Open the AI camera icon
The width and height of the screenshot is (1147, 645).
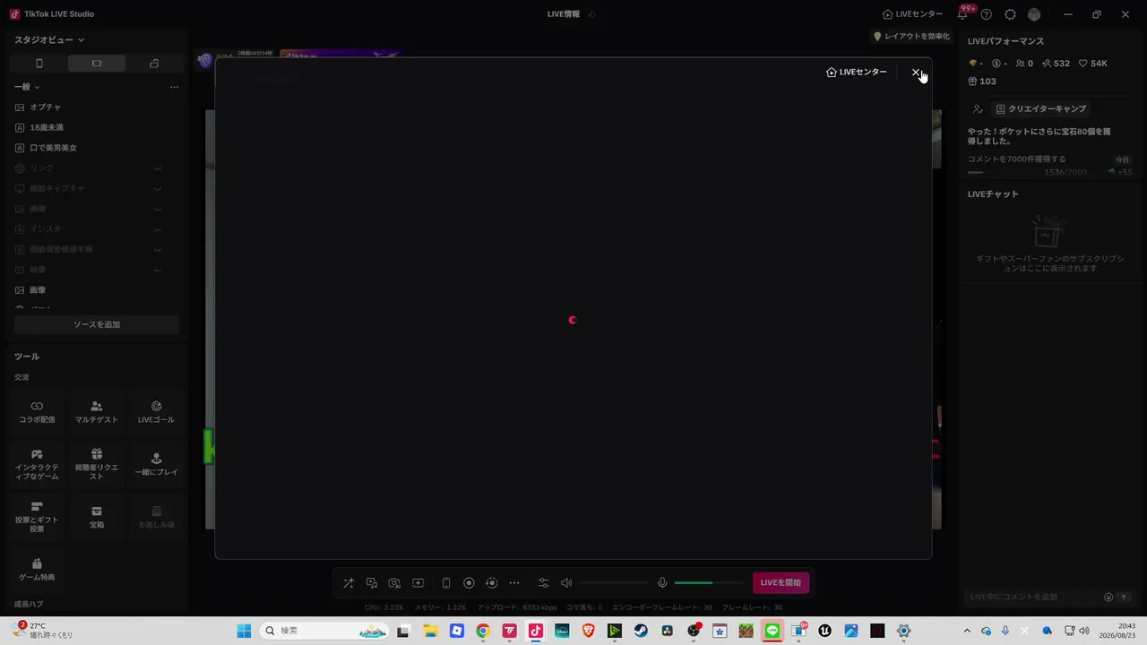coord(394,583)
